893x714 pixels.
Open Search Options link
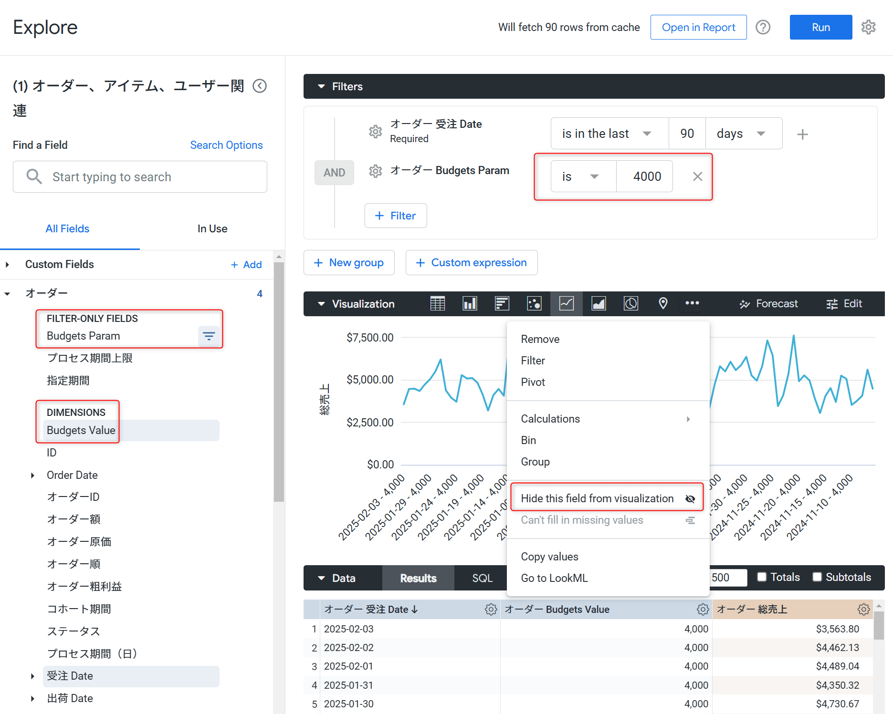point(226,145)
